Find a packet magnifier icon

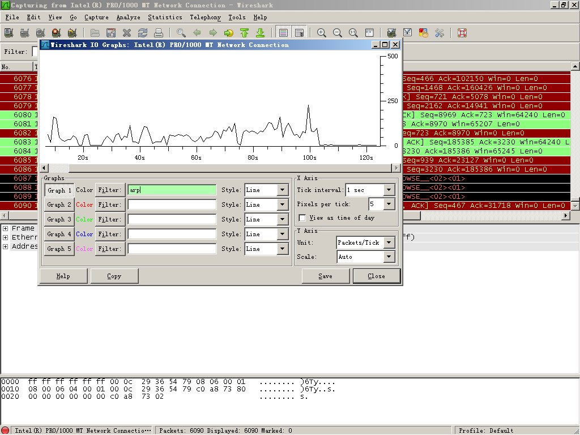pos(181,33)
